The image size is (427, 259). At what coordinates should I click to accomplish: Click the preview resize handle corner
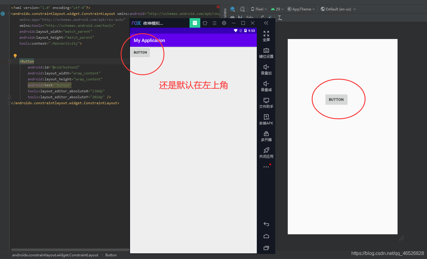401,238
